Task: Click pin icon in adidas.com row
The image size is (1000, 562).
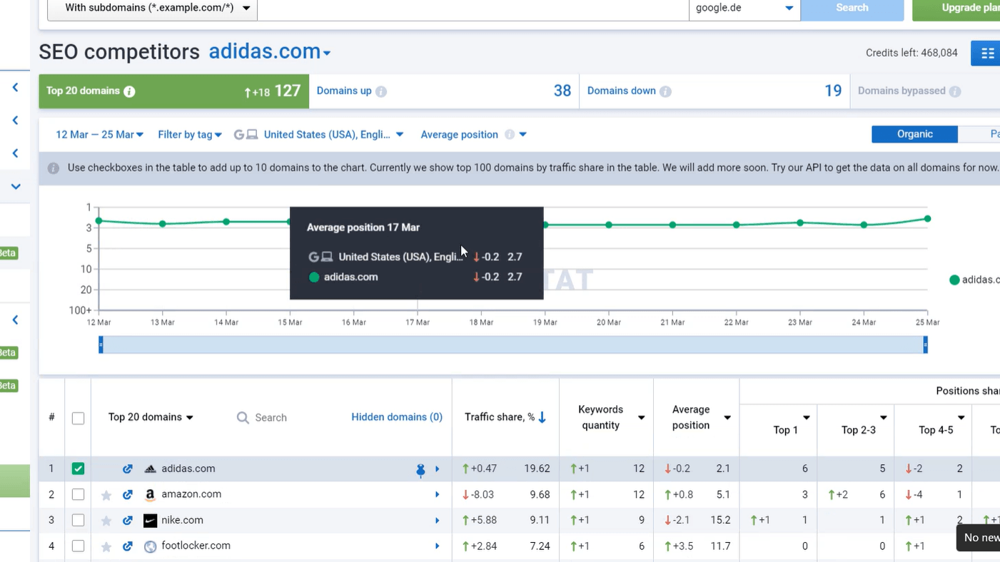Action: [x=420, y=469]
